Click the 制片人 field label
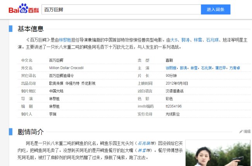The height and width of the screenshot is (166, 252). [27, 114]
